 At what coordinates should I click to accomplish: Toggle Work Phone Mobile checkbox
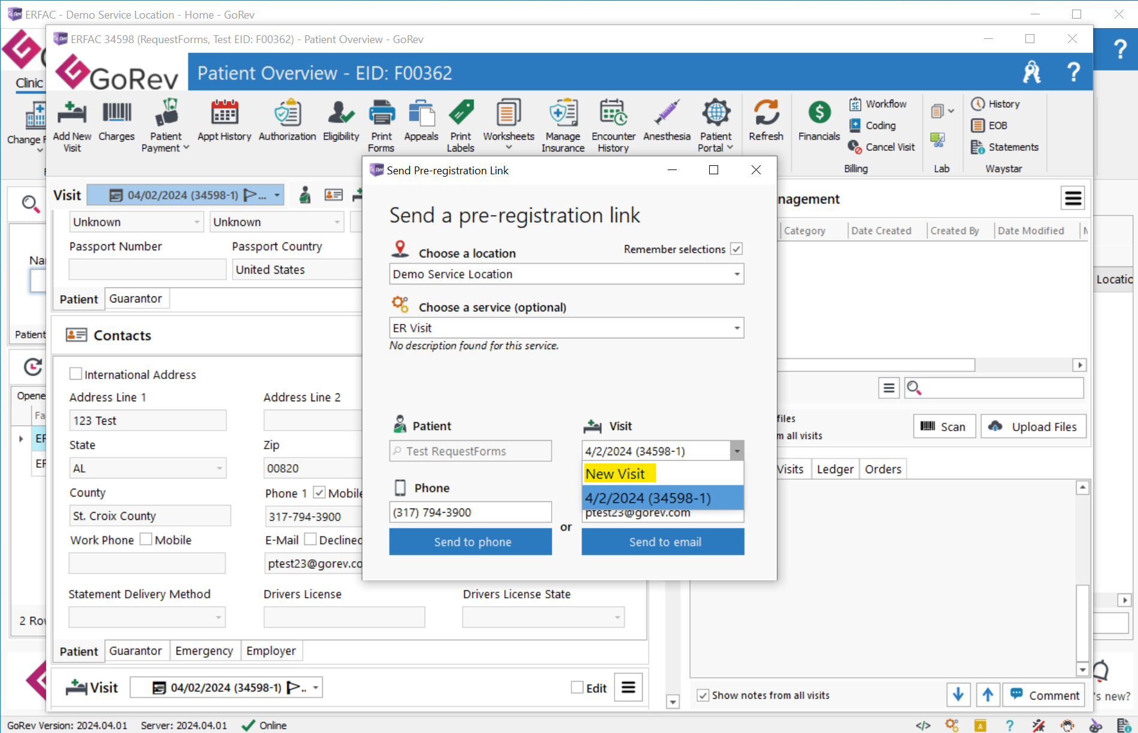coord(146,540)
